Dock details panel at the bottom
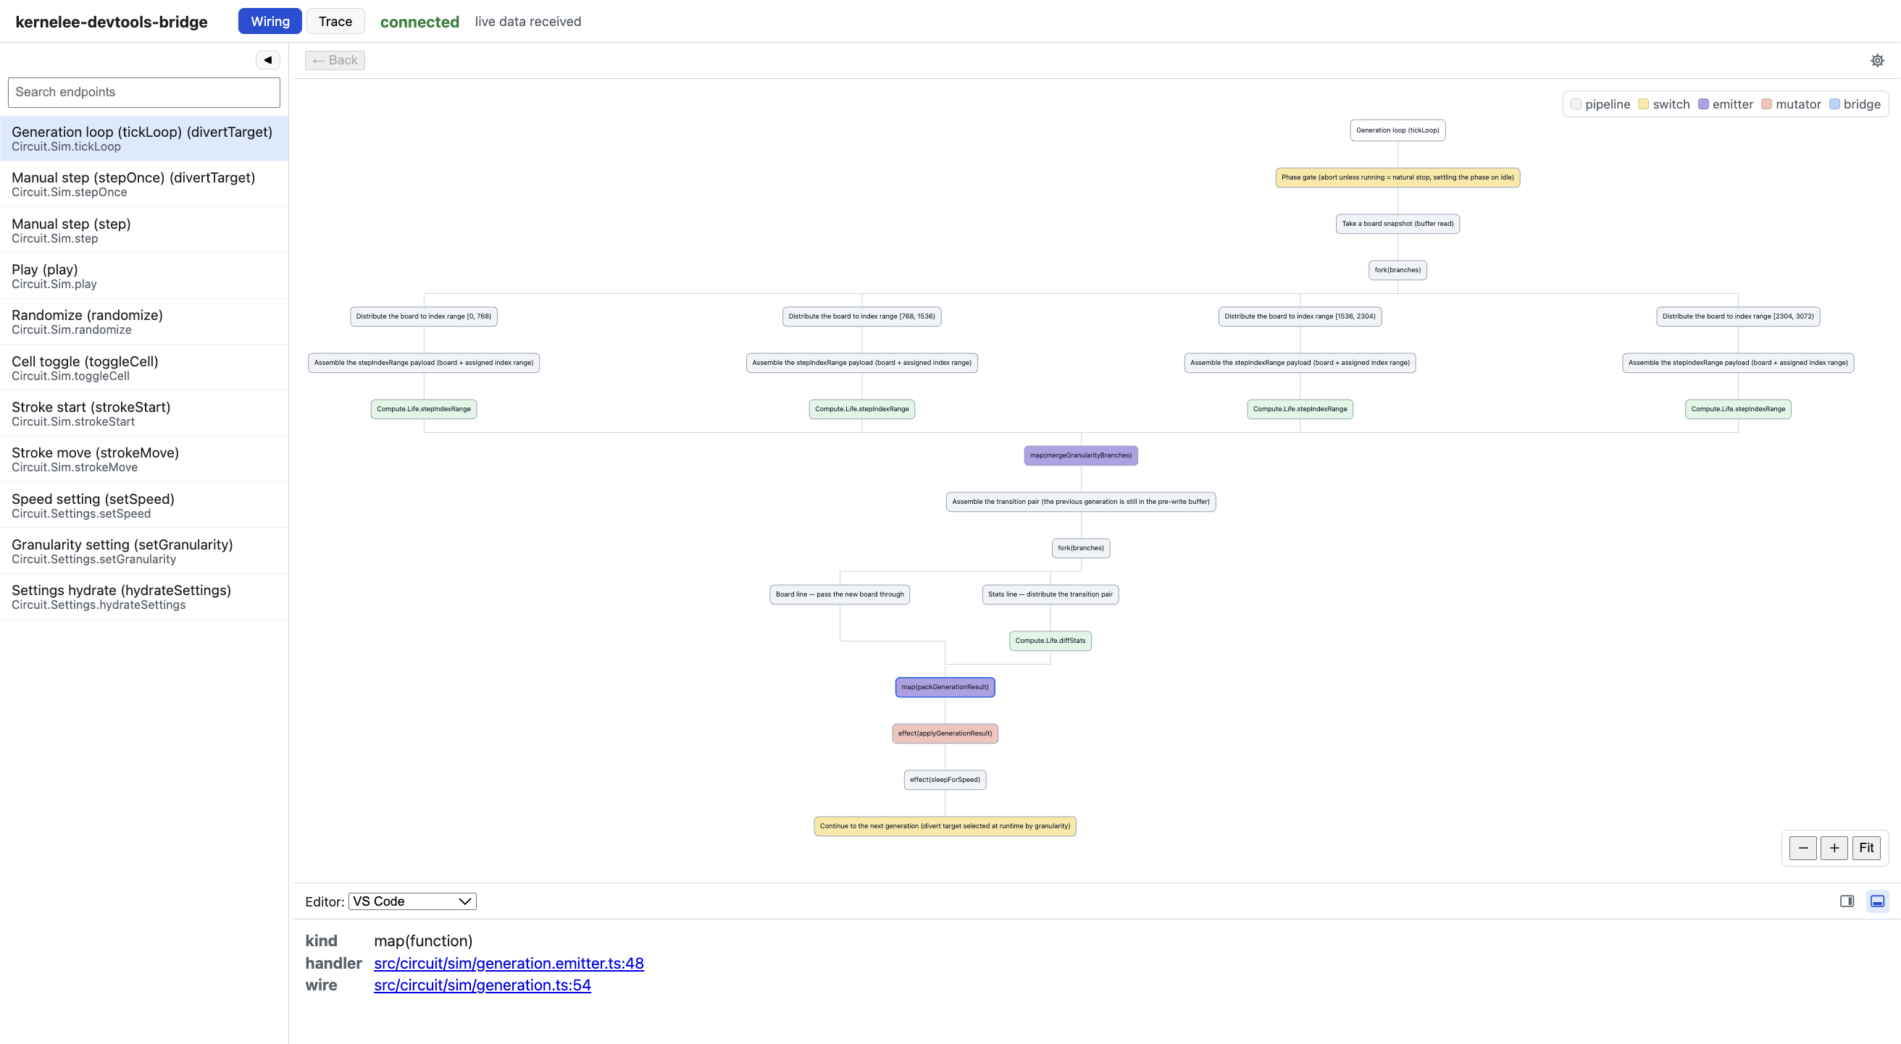This screenshot has height=1044, width=1901. [1877, 901]
